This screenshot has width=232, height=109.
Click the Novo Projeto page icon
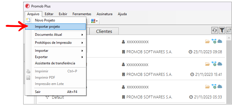click(28, 20)
